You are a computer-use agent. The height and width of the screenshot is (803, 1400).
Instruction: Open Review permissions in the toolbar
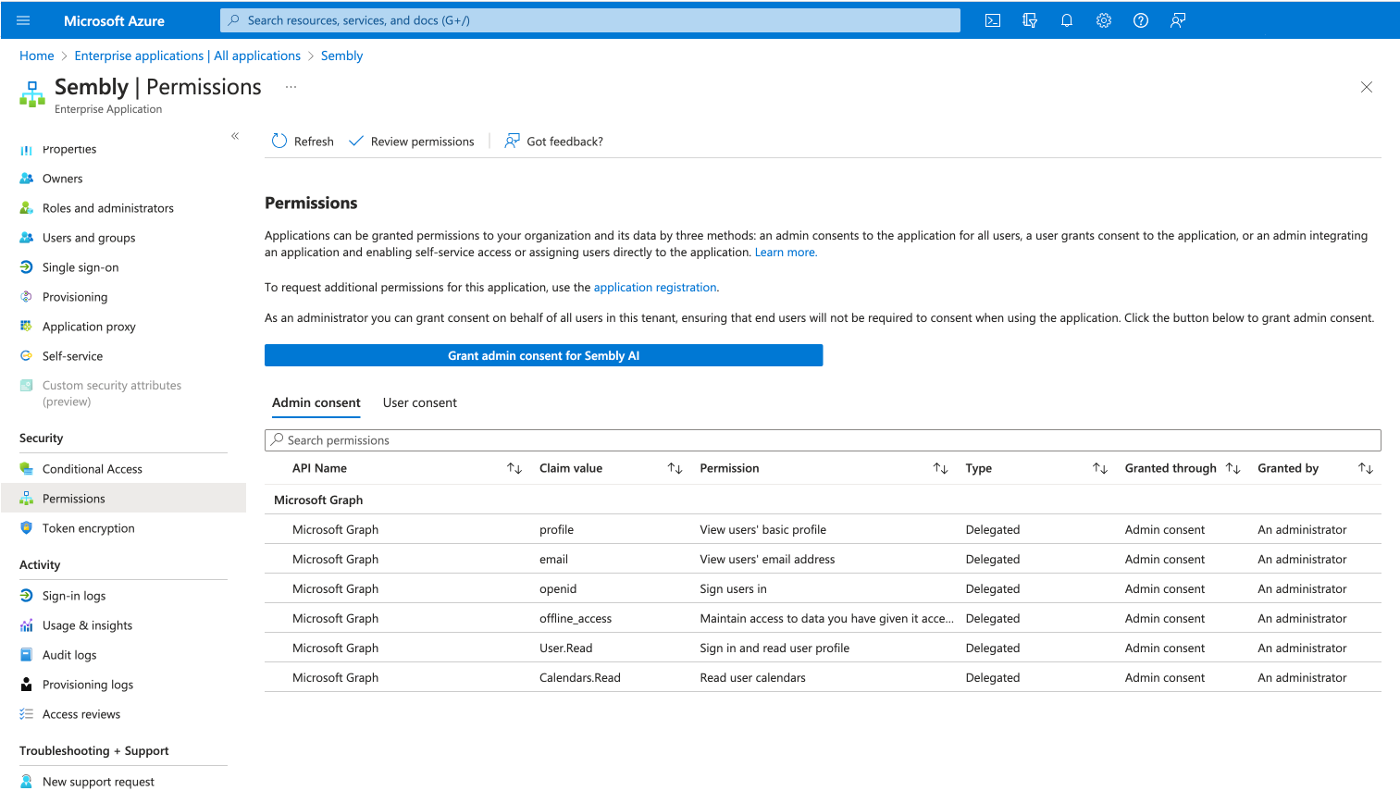(412, 142)
